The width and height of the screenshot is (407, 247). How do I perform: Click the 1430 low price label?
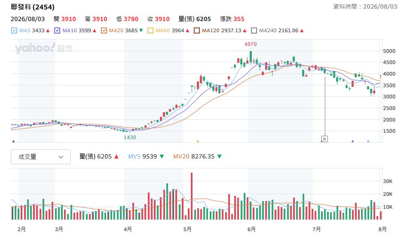(130, 137)
